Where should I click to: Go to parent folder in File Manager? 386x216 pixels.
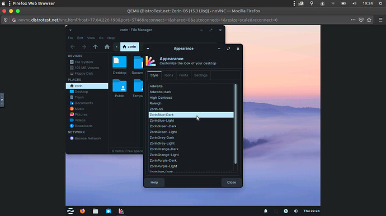click(95, 47)
